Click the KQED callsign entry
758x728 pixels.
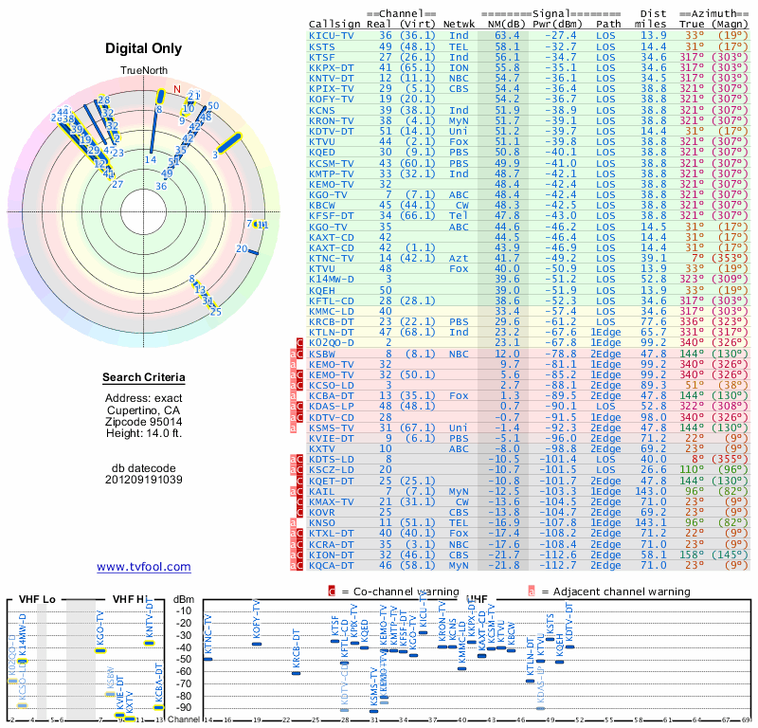(322, 153)
